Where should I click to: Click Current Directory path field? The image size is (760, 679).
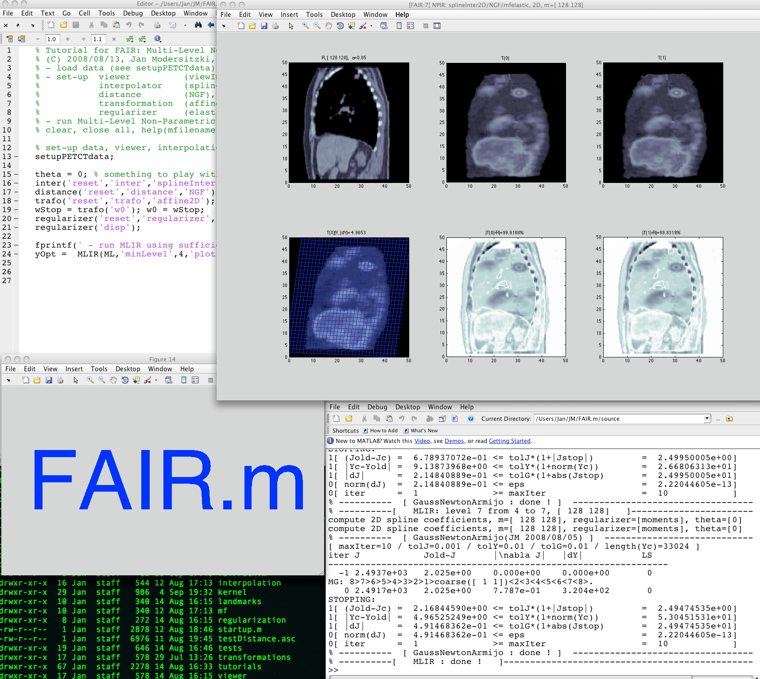619,419
